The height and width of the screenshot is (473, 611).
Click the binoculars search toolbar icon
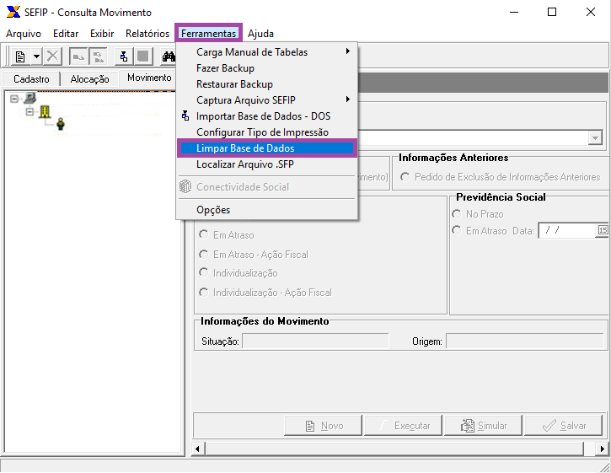(x=169, y=57)
